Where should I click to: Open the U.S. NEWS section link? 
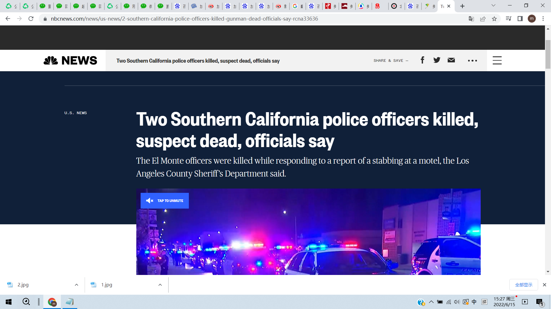click(75, 113)
